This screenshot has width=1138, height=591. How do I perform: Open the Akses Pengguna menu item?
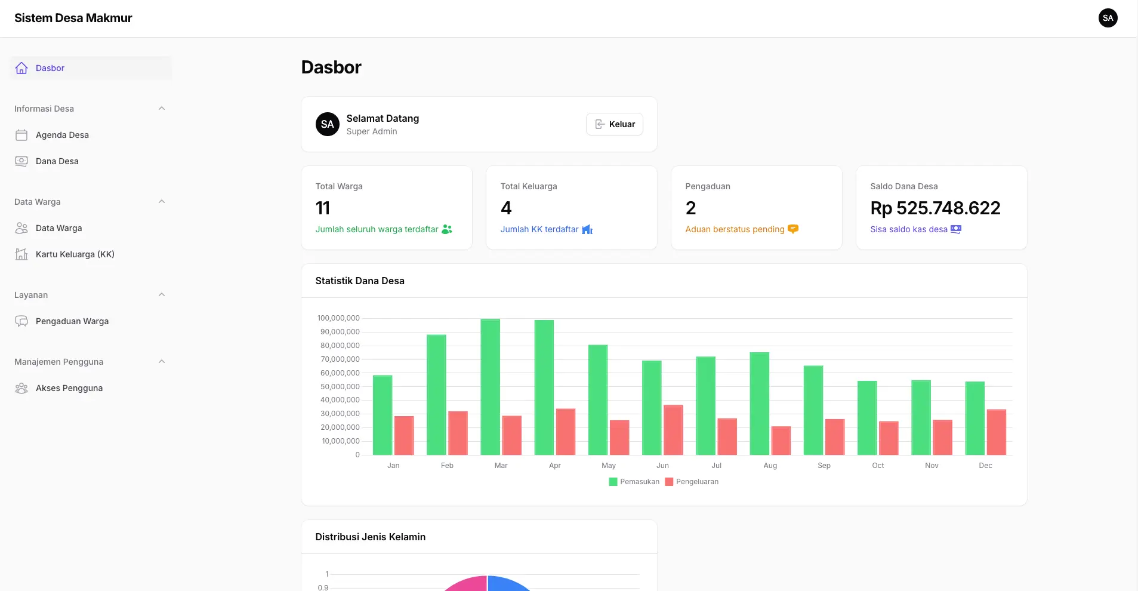69,388
